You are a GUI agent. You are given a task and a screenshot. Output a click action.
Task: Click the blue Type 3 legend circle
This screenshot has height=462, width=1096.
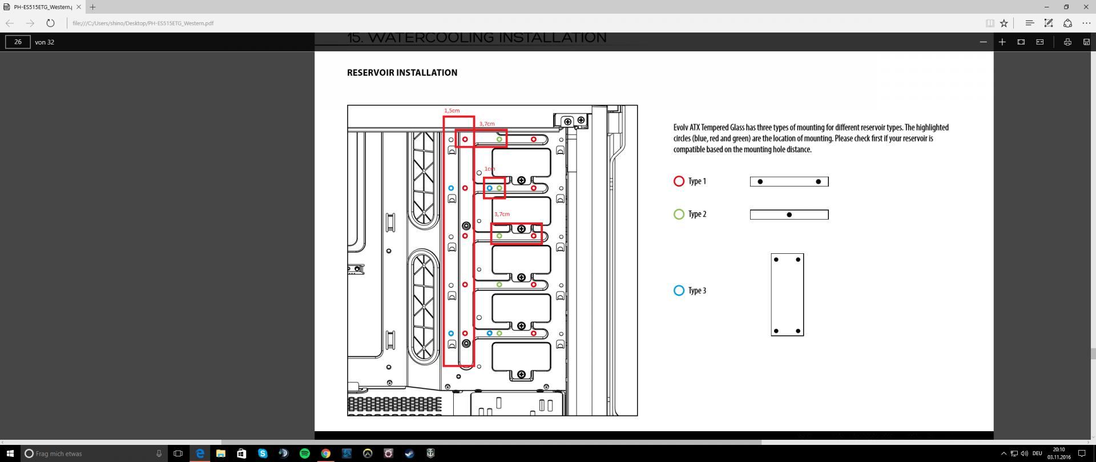(x=679, y=290)
